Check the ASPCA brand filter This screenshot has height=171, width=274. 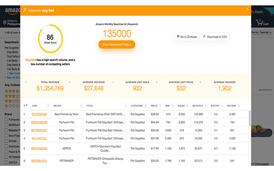6,162
